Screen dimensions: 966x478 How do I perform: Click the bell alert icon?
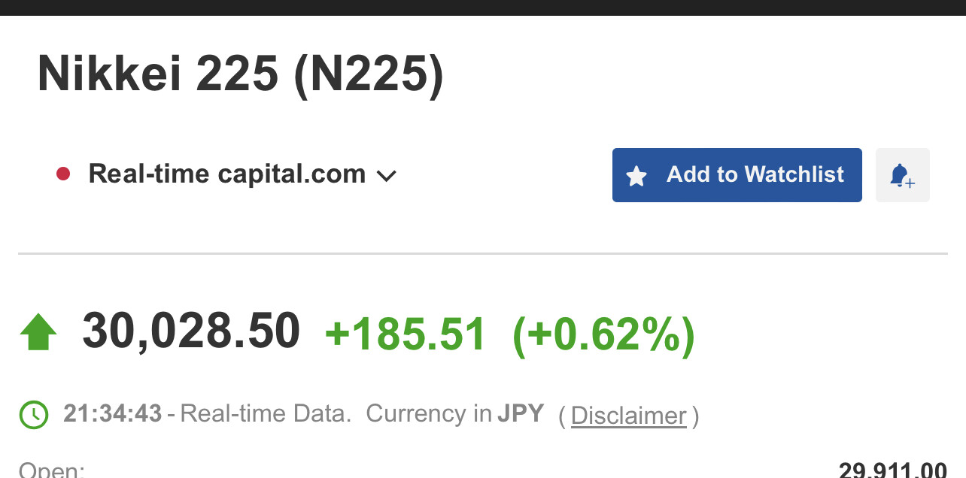902,175
